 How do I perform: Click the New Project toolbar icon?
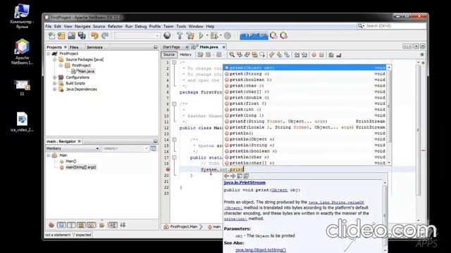pos(61,36)
